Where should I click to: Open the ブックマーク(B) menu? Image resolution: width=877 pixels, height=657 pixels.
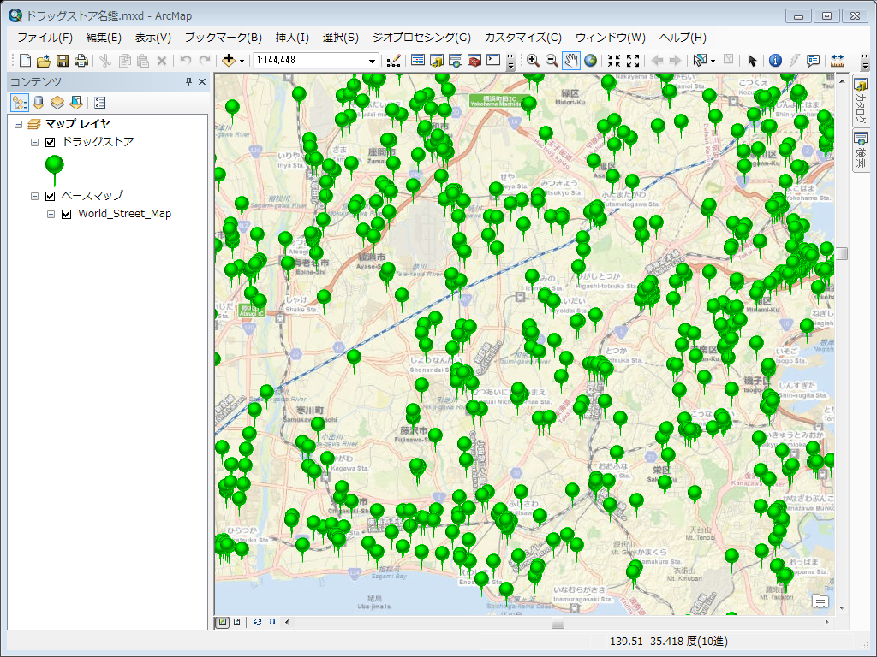coord(224,38)
